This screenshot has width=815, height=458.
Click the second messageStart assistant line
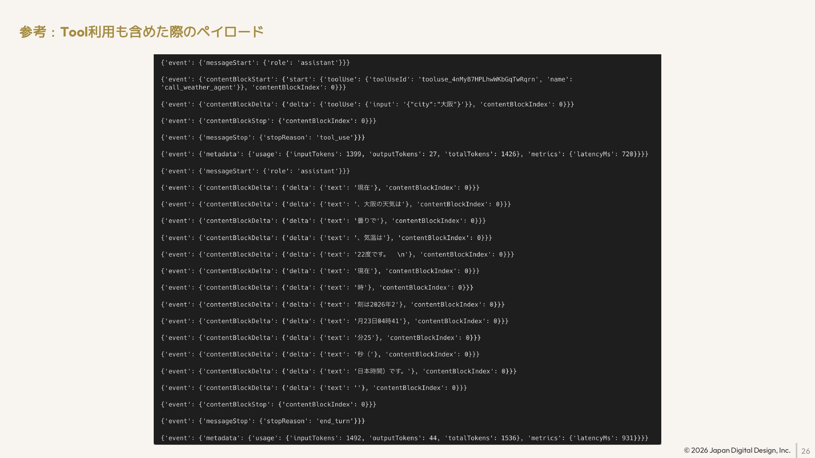(255, 171)
